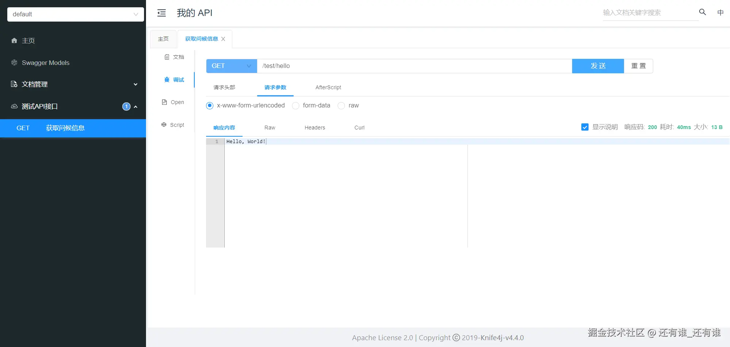Screen dimensions: 730x347
Task: Collapse the sidebar with the menu fold icon
Action: coord(162,13)
